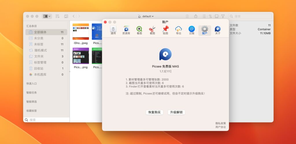Go forward with the right chevron
This screenshot has height=144, width=296.
click(x=79, y=16)
